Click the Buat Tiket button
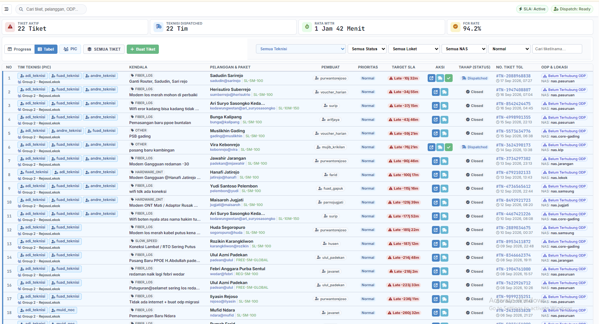 [x=143, y=49]
